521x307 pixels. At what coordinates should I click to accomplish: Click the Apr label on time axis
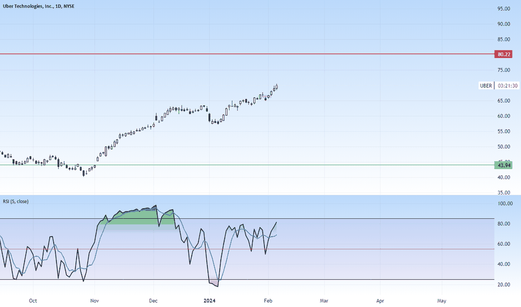pos(380,301)
